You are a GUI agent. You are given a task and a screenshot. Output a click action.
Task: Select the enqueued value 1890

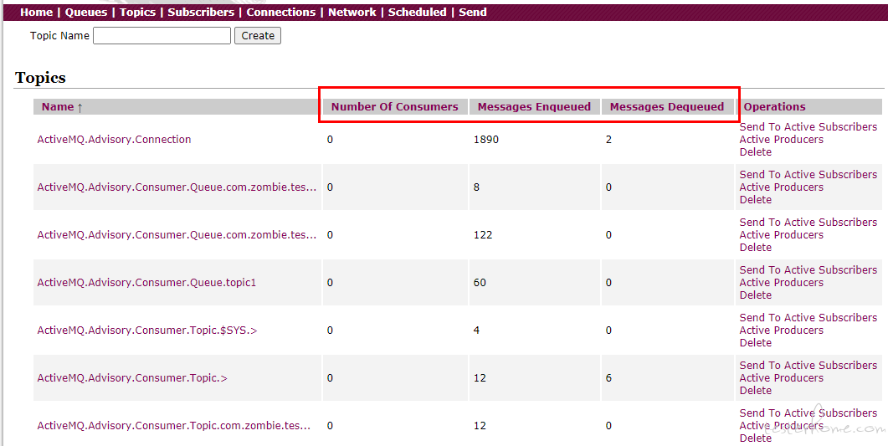pos(486,139)
